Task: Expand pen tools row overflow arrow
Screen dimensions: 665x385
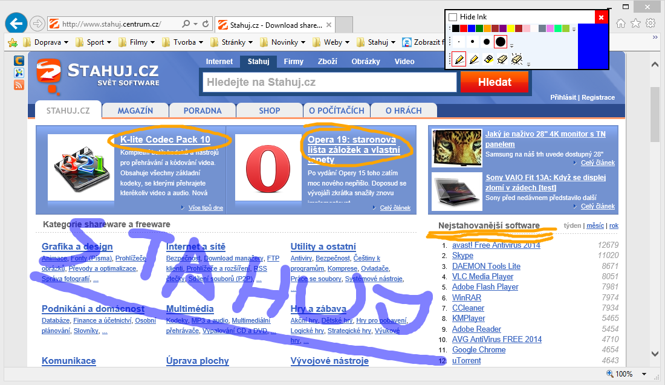Action: click(x=528, y=64)
